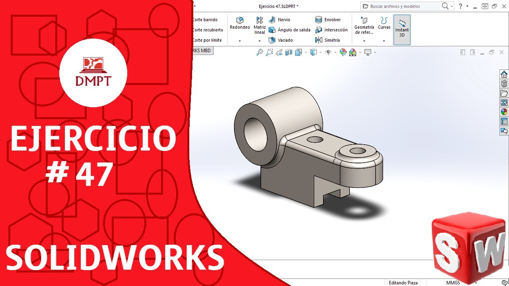Screen dimensions: 509x286
Task: Toggle the Instant 3D button
Action: (x=402, y=30)
